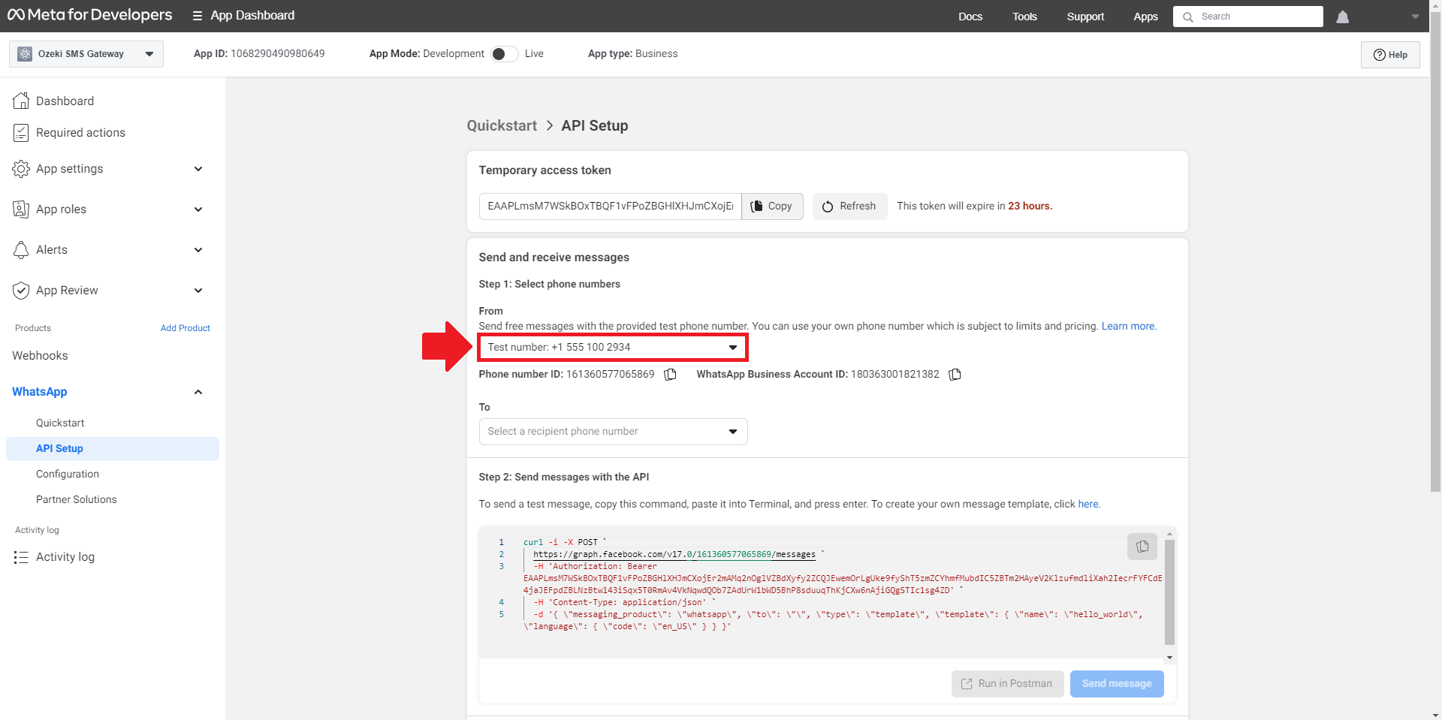Click the 'here' message template link
1442x720 pixels.
[1088, 505]
